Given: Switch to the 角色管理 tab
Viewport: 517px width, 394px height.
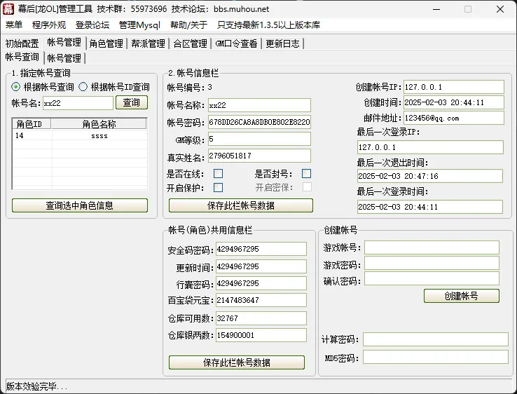Looking at the screenshot, I should pyautogui.click(x=106, y=43).
